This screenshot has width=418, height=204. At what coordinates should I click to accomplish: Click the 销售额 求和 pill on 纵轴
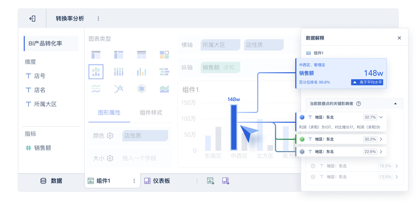220,67
